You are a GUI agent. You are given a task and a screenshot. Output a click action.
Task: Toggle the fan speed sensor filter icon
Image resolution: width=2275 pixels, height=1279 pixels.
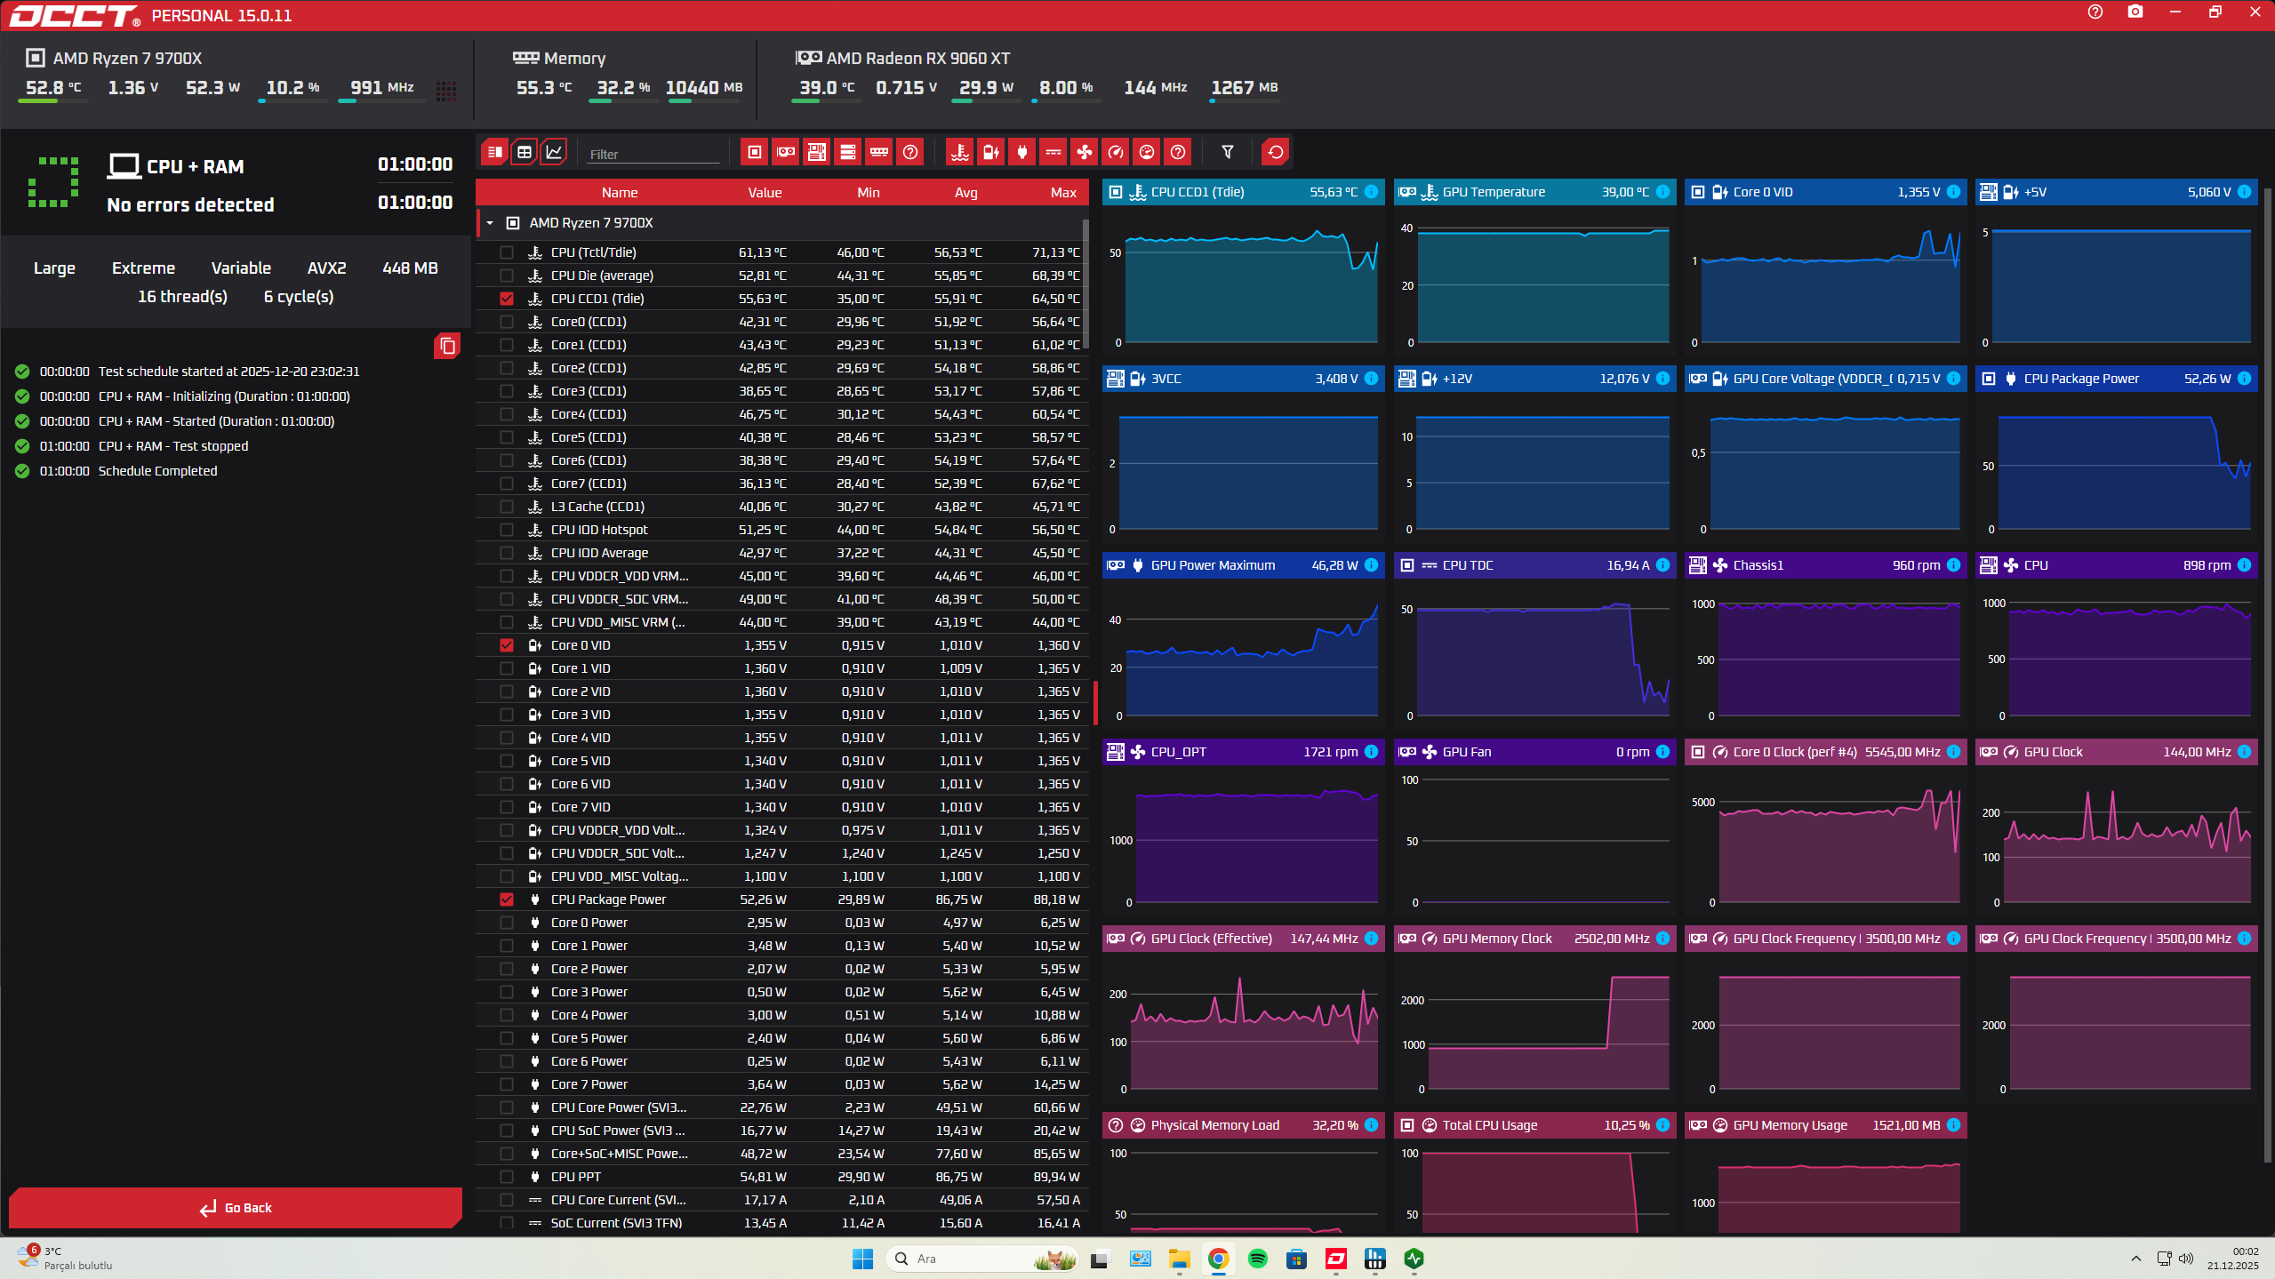(x=1084, y=152)
